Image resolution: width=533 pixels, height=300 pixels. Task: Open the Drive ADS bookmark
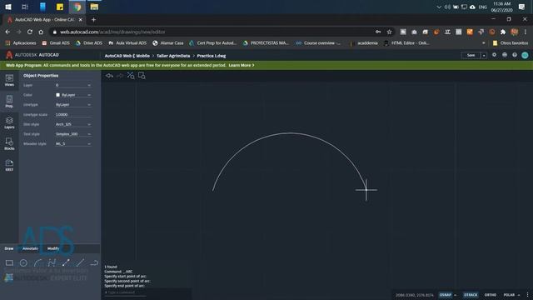pyautogui.click(x=89, y=43)
